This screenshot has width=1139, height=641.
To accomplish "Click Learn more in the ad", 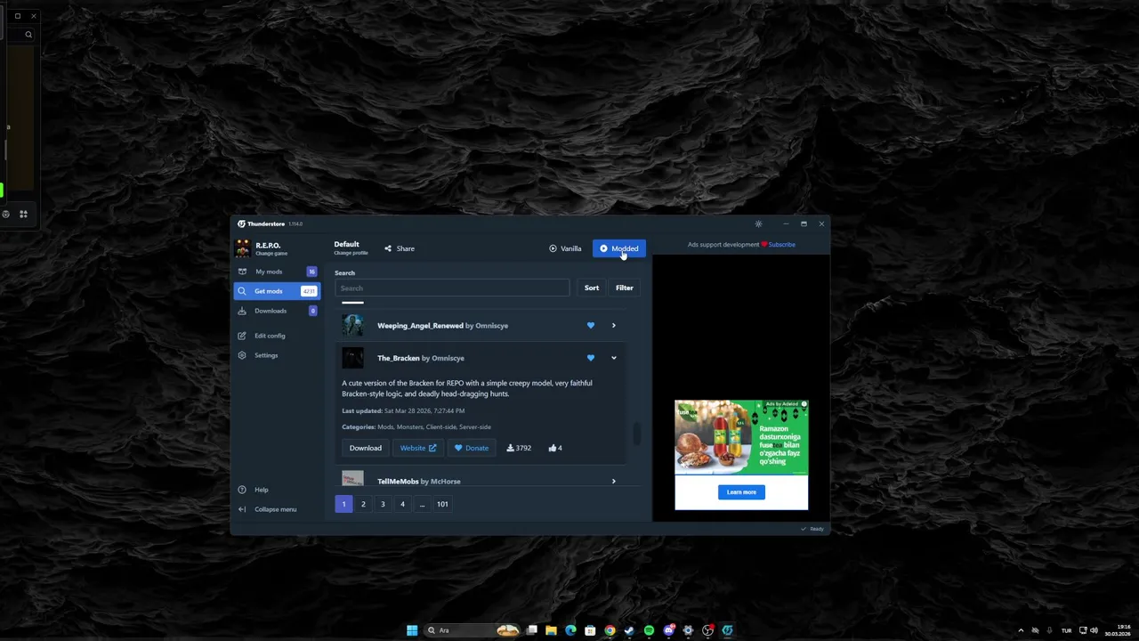I will [x=741, y=492].
